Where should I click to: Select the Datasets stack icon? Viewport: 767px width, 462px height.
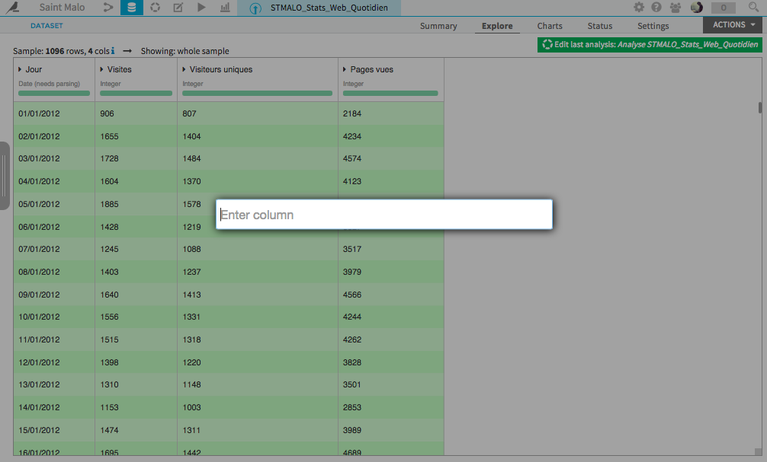click(x=132, y=8)
